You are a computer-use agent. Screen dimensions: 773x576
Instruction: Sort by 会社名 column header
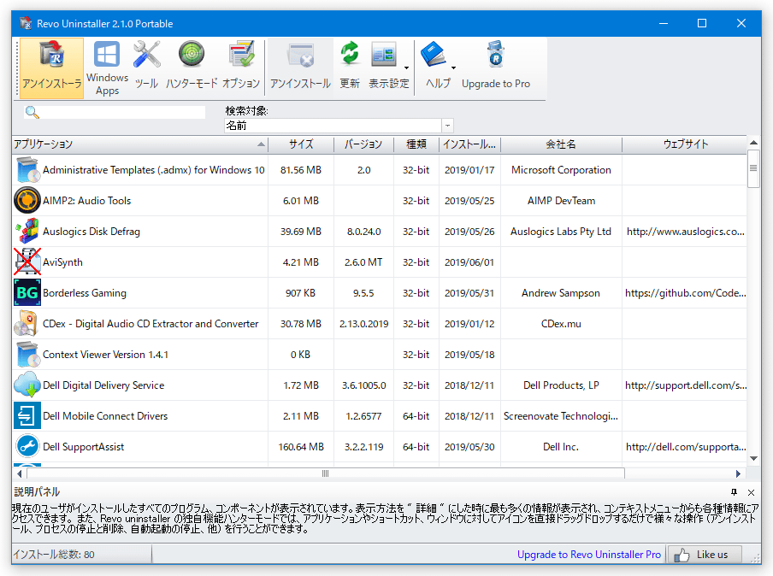click(x=561, y=144)
